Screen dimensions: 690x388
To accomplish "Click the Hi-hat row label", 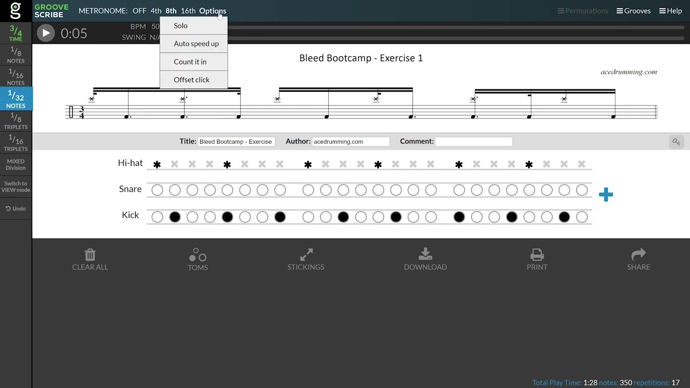I will pyautogui.click(x=130, y=163).
